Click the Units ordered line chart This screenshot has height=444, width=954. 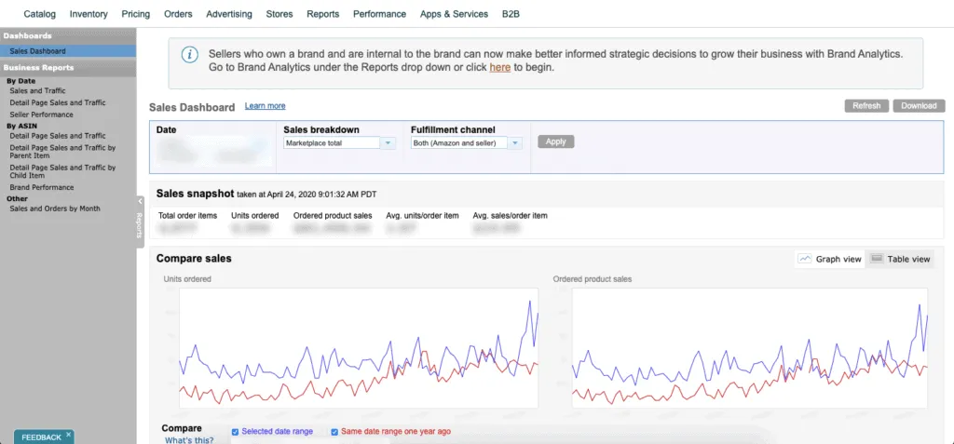(x=359, y=348)
